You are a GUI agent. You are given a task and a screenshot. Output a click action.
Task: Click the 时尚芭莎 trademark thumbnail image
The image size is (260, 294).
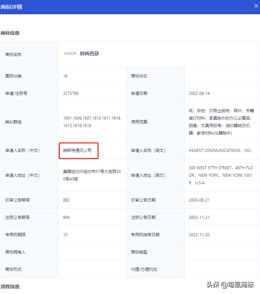point(70,54)
